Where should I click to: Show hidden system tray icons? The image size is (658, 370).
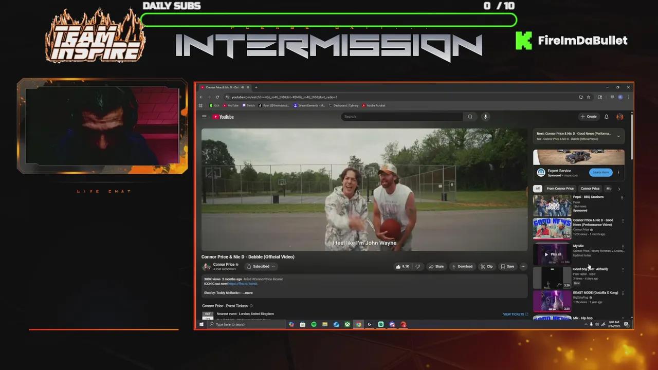click(586, 324)
